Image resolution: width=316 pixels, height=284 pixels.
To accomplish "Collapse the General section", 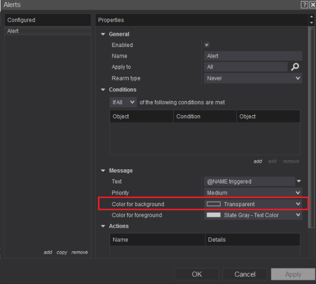I will [x=103, y=34].
